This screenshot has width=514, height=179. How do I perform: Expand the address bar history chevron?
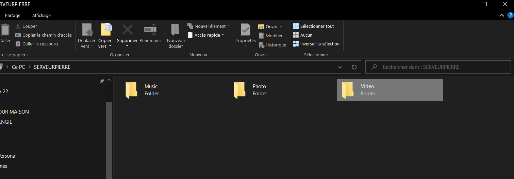pyautogui.click(x=340, y=67)
